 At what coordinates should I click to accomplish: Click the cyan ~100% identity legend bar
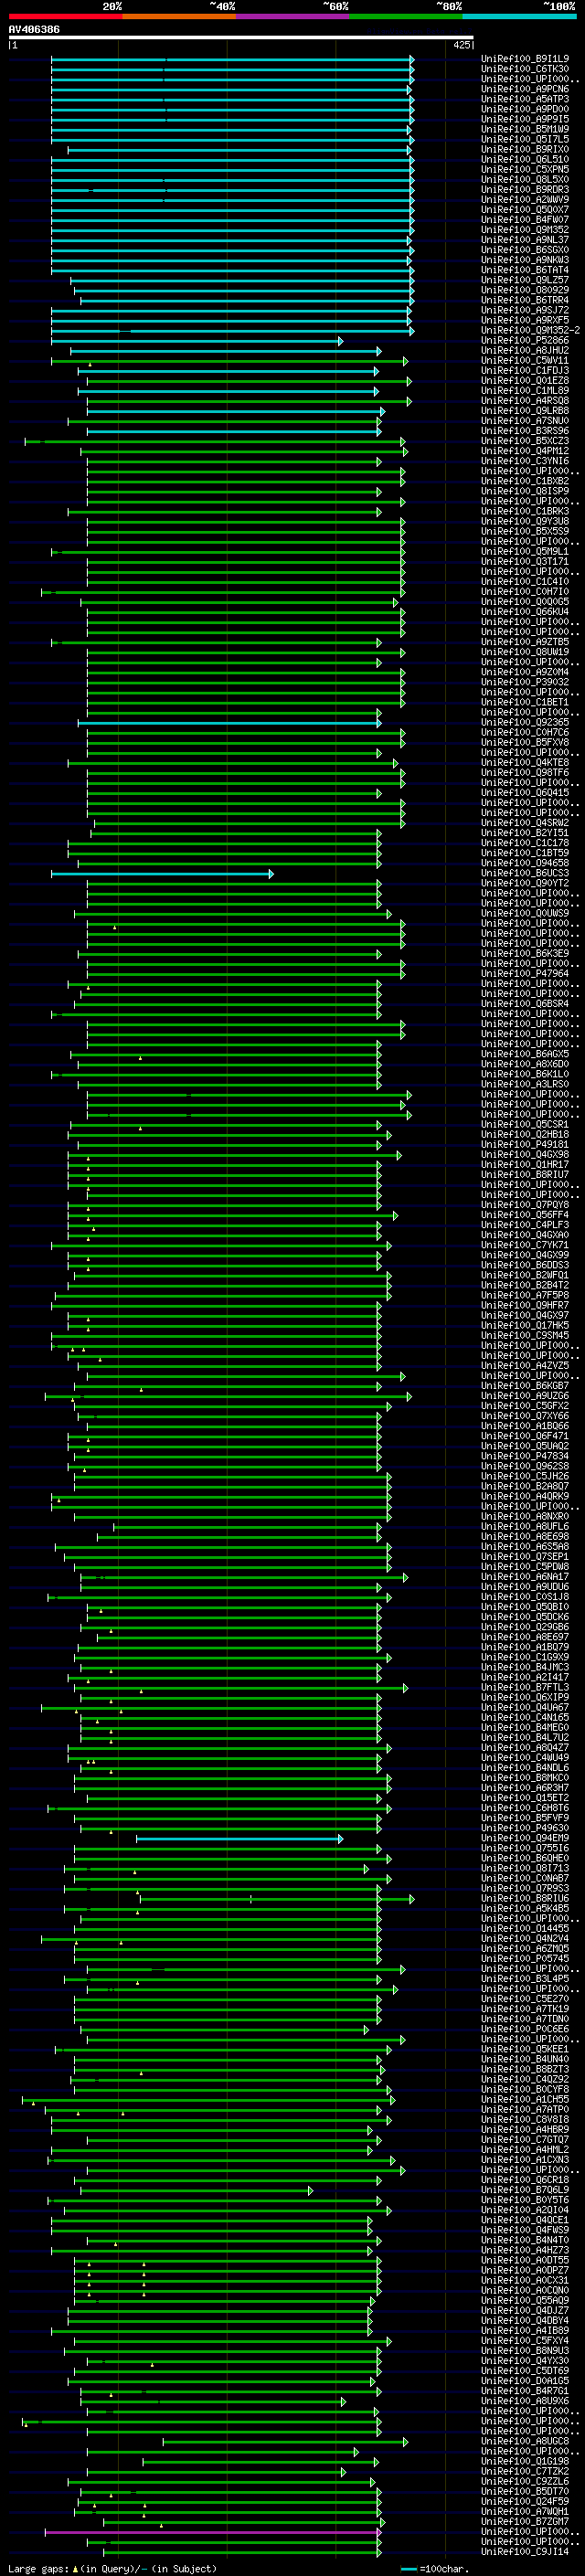coord(520,16)
